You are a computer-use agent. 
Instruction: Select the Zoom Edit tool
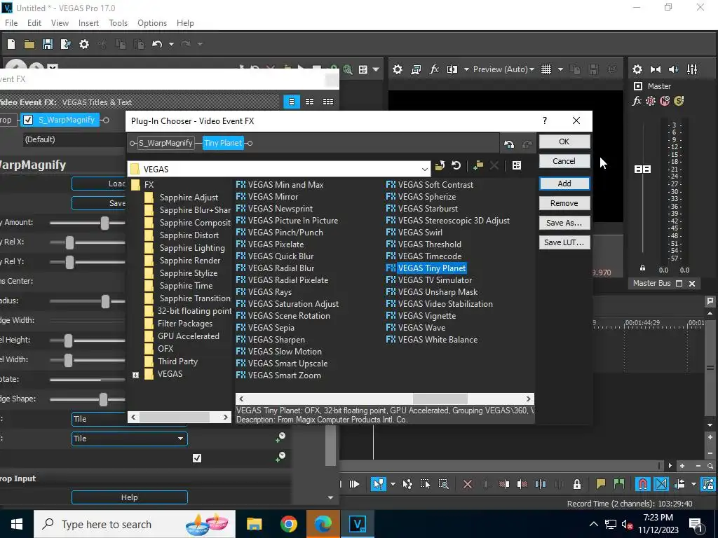tap(443, 484)
